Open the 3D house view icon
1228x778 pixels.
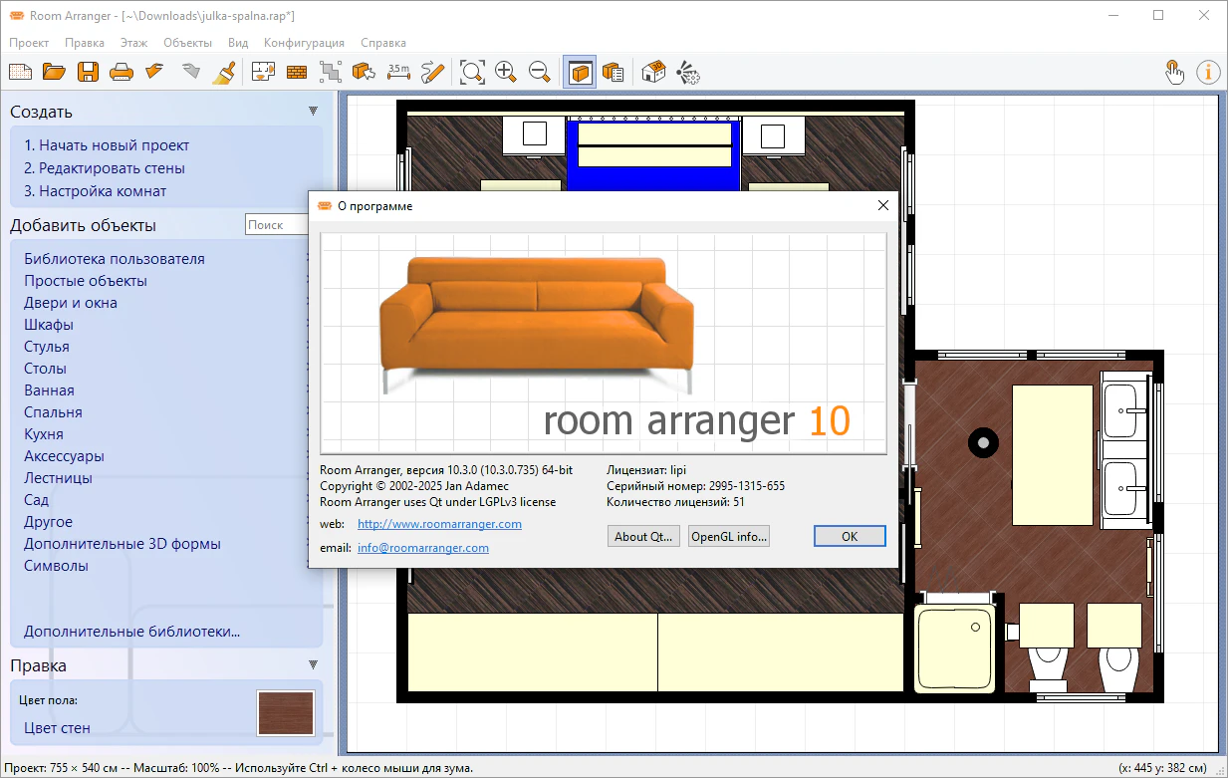point(653,72)
